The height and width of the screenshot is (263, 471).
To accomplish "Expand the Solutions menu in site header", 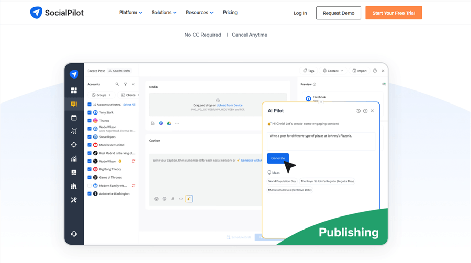I will point(164,13).
